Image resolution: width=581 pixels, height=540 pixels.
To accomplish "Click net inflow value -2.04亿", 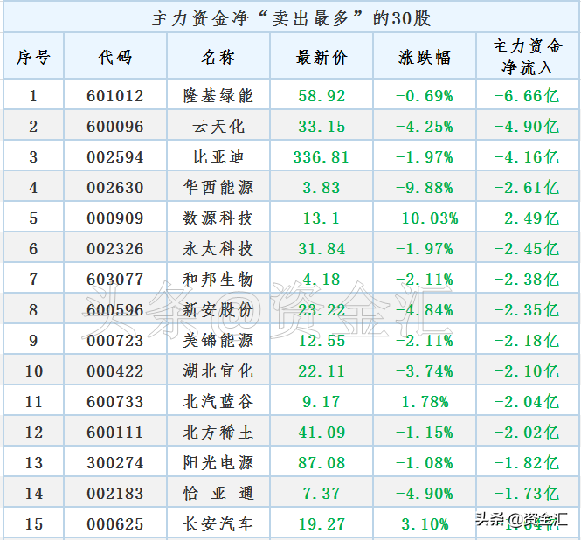I will click(527, 401).
